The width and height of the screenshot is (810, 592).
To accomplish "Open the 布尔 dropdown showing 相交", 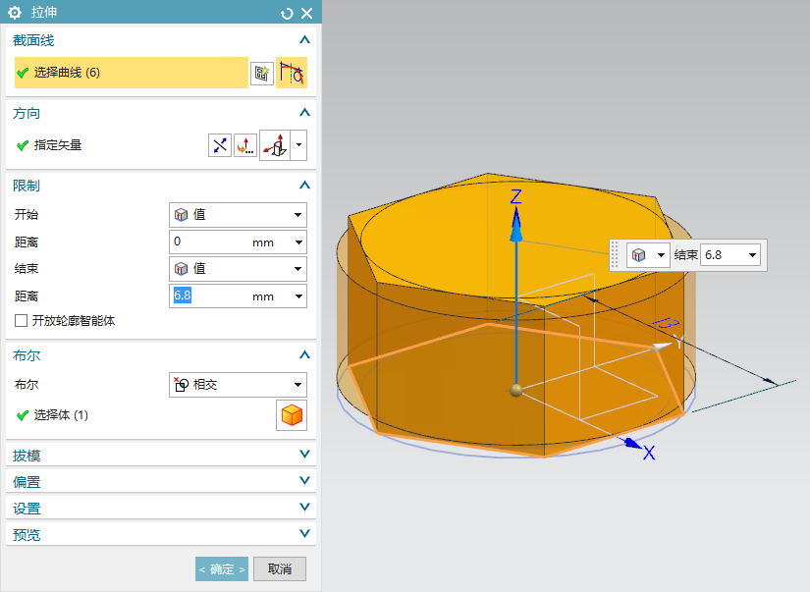I will 238,385.
